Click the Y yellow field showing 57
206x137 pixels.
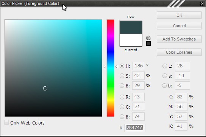click(x=181, y=117)
